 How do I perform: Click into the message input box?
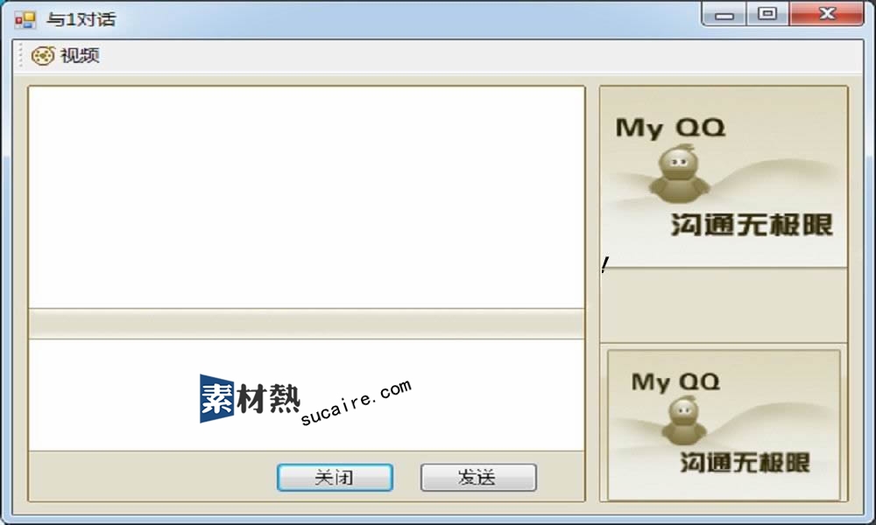307,395
